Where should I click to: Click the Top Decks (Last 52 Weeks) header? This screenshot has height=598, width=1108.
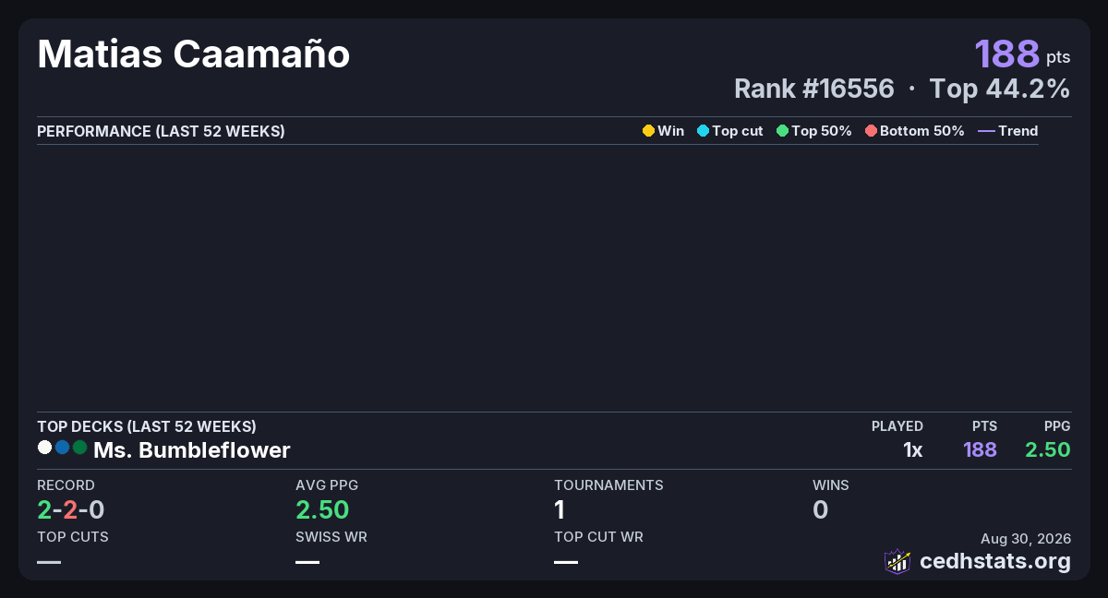(147, 426)
